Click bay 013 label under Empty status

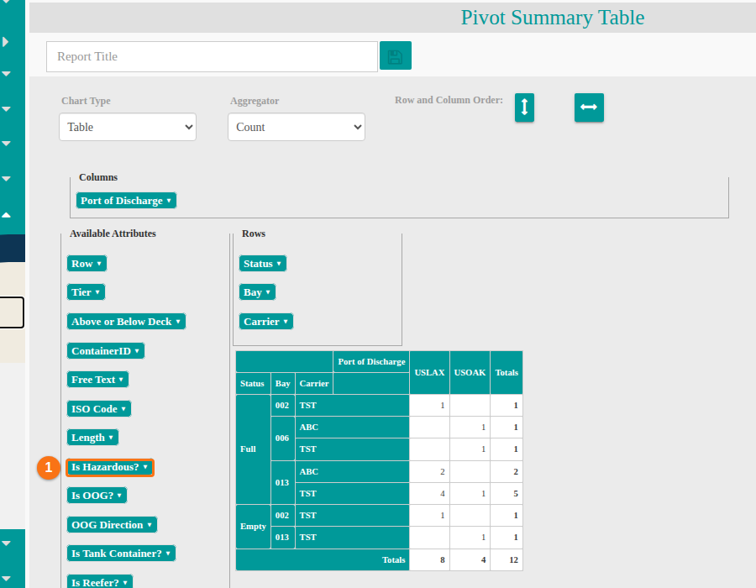282,538
